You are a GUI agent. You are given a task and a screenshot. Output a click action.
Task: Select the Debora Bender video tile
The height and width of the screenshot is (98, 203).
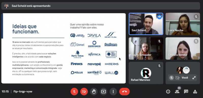183,48
